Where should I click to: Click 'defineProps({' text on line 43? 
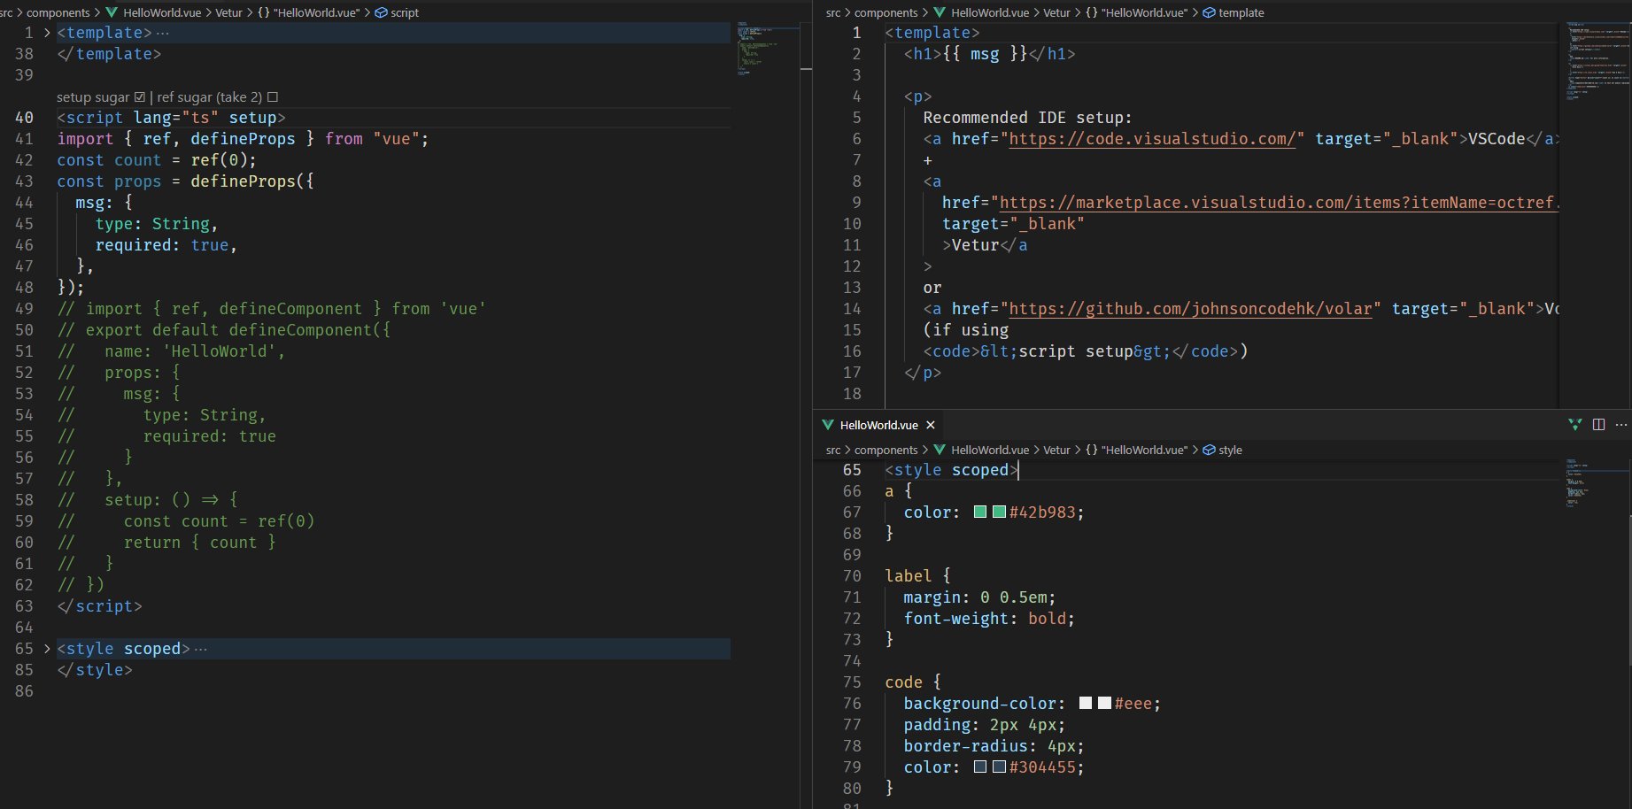pyautogui.click(x=252, y=181)
